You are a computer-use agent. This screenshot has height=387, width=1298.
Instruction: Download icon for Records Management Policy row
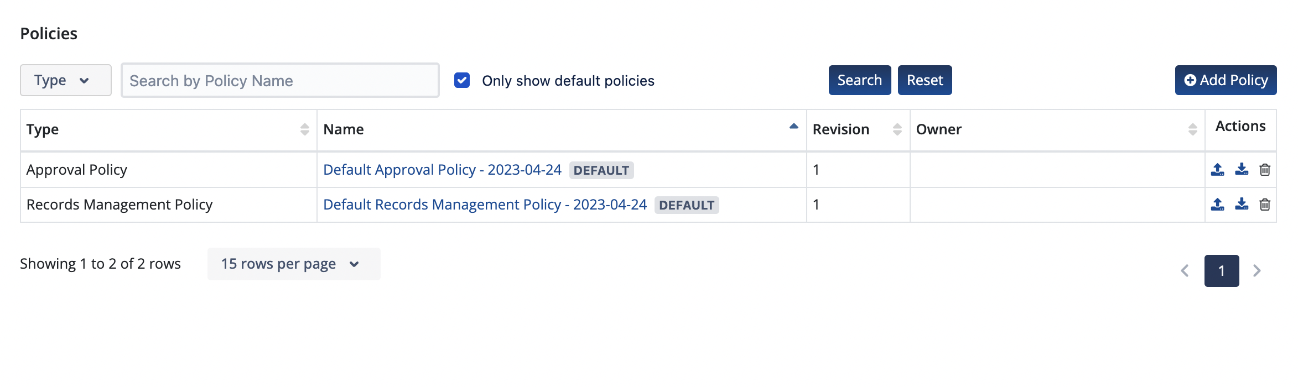tap(1242, 205)
